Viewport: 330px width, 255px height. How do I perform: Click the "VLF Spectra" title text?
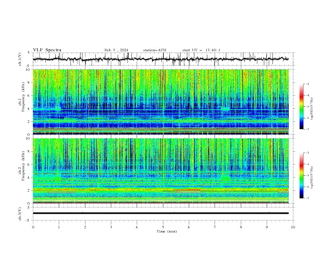(x=47, y=50)
